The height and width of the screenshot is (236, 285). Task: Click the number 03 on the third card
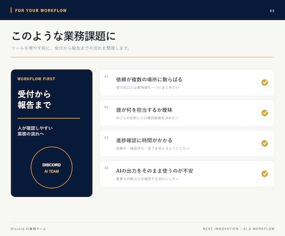pyautogui.click(x=107, y=138)
